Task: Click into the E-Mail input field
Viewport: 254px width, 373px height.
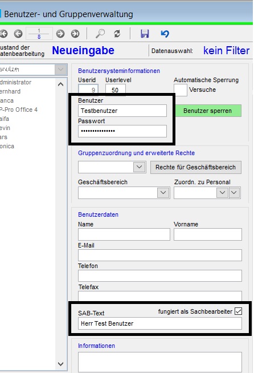Action: (160, 256)
